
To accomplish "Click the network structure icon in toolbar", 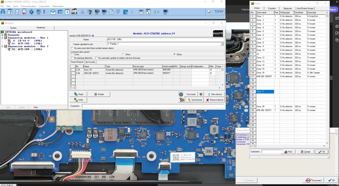I will (3, 12).
